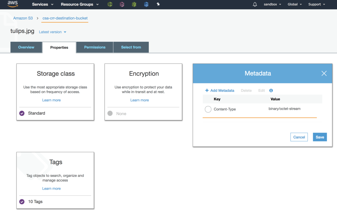Click the metadata info icon

click(271, 90)
